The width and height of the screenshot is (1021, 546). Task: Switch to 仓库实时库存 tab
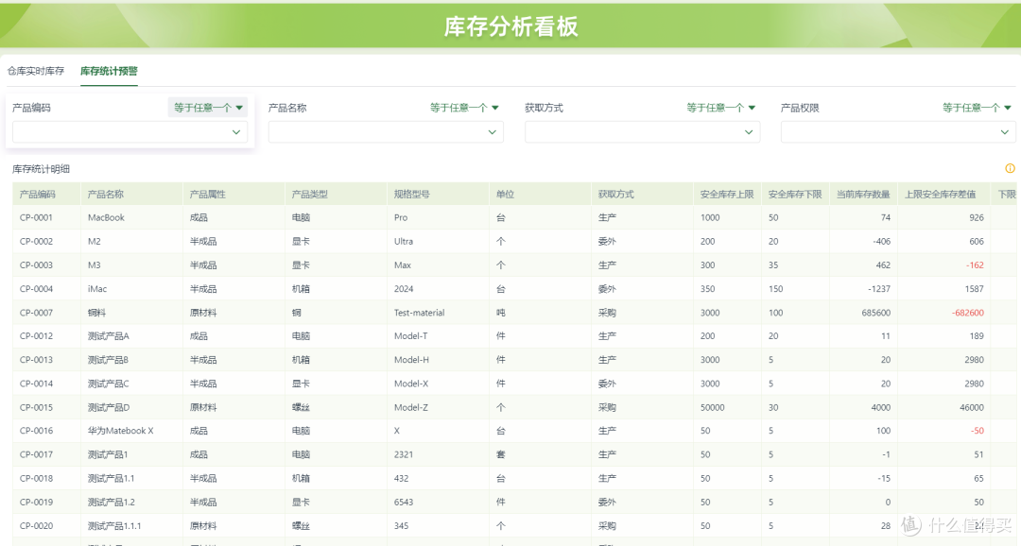tap(36, 71)
